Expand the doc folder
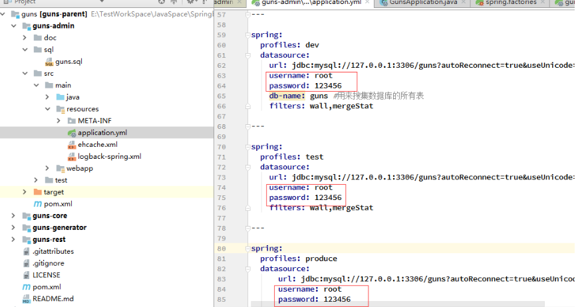This screenshot has height=307, width=582. pyautogui.click(x=25, y=37)
